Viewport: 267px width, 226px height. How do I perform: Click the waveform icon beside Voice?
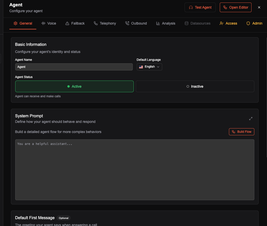(43, 23)
